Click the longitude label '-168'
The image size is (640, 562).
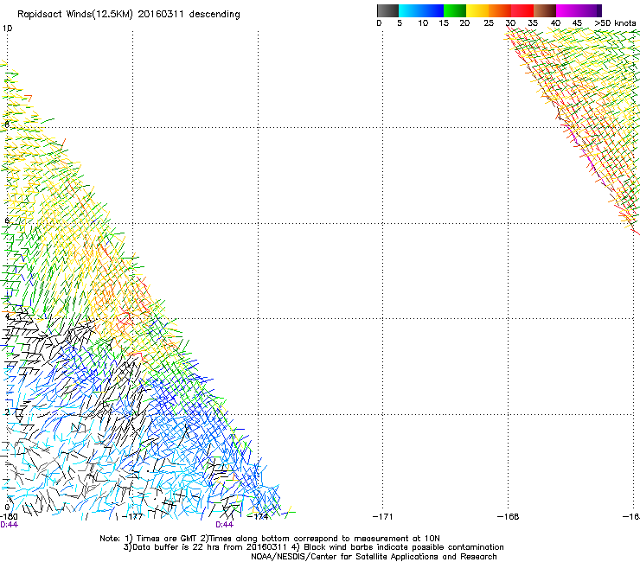(x=509, y=517)
